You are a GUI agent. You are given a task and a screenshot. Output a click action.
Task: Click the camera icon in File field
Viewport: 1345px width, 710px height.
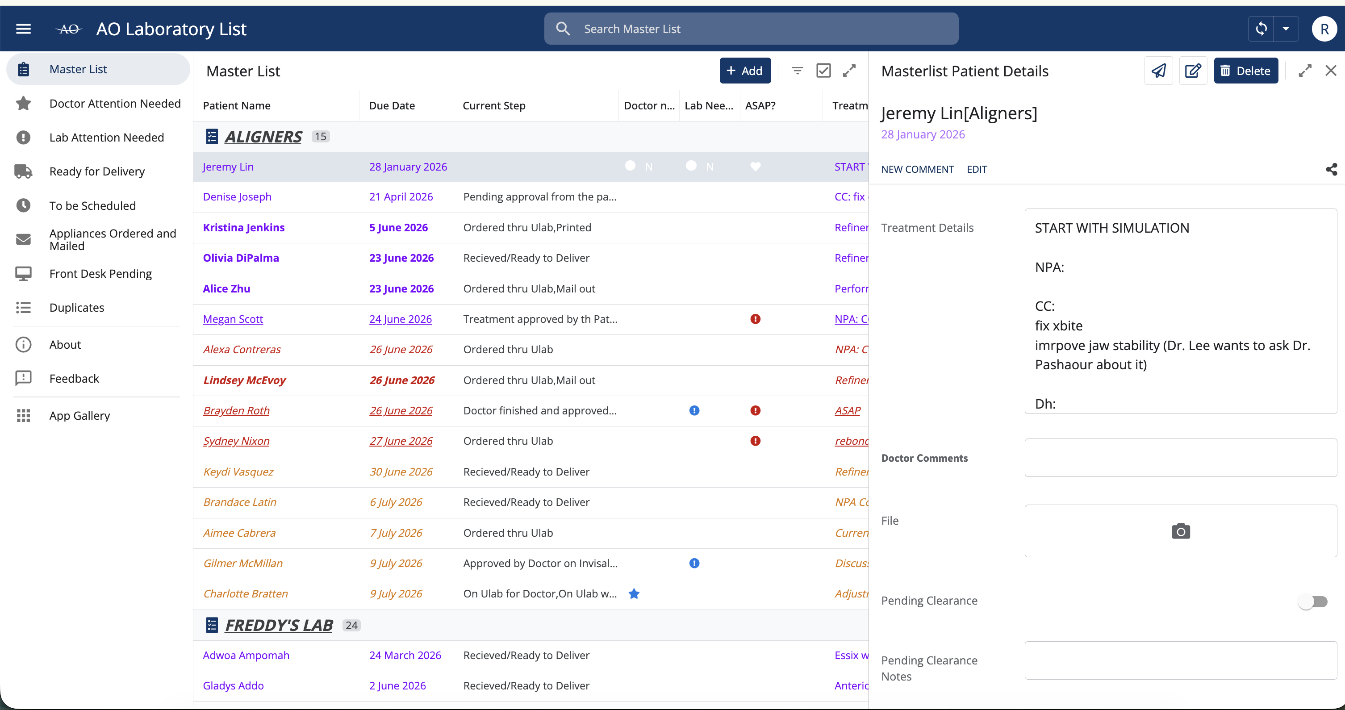pos(1181,531)
